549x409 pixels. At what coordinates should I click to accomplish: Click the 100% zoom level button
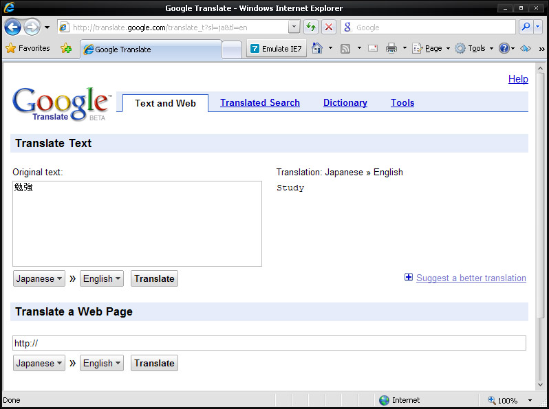(503, 400)
